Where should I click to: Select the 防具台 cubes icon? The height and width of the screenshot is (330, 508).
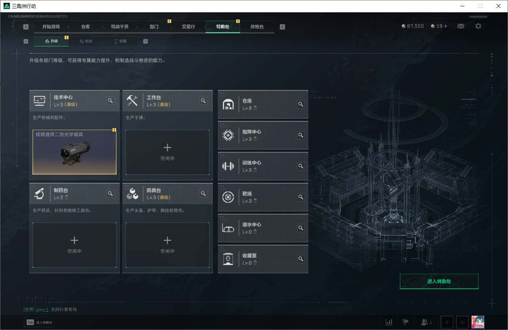tap(132, 194)
